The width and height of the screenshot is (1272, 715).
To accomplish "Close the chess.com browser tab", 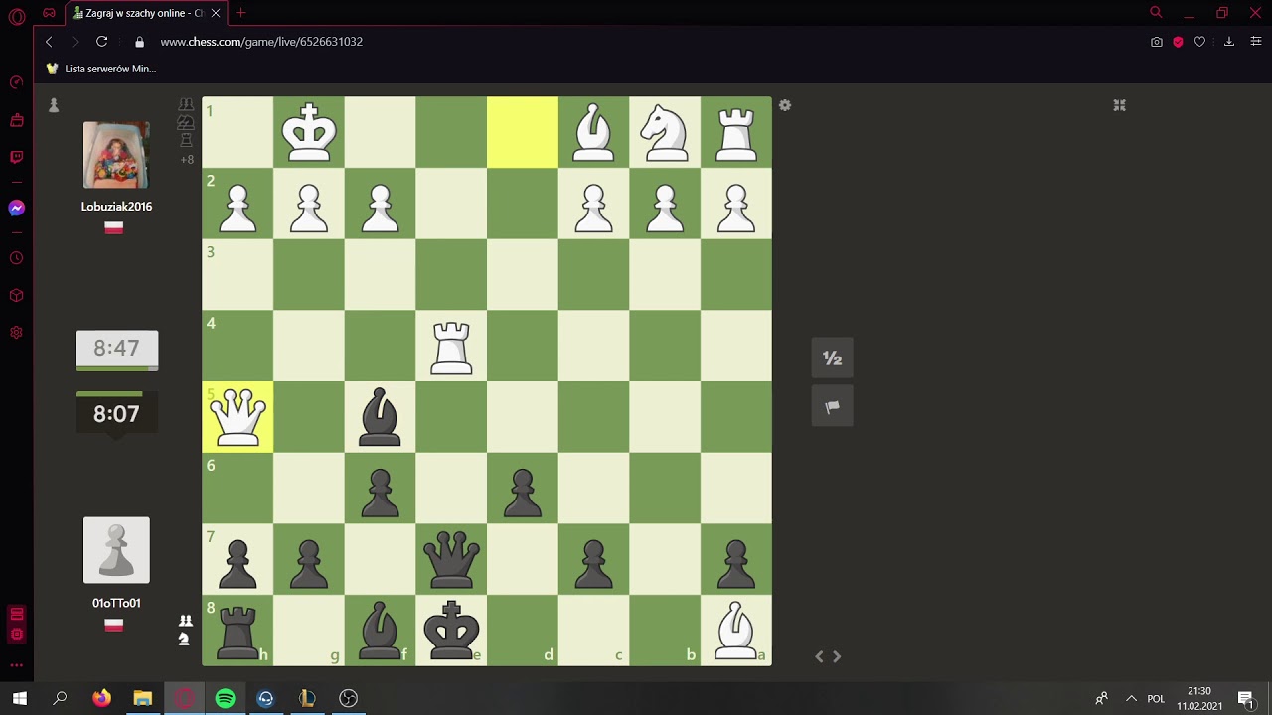I will (216, 13).
